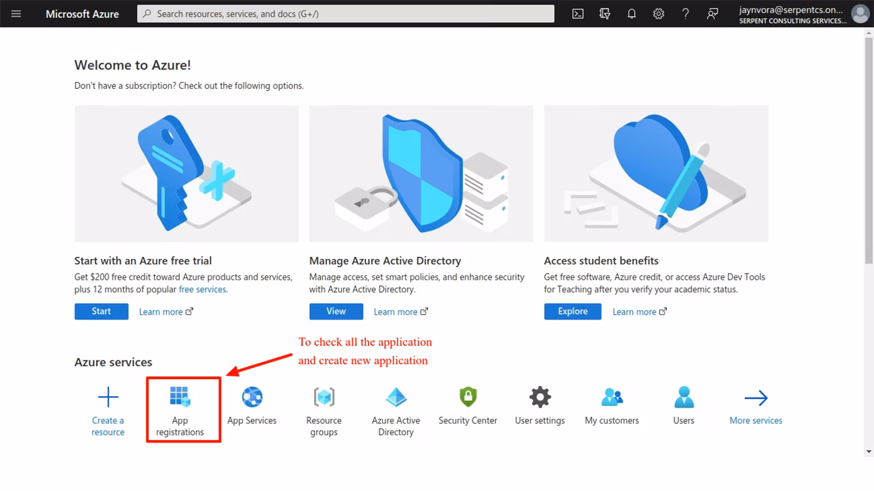Screen dimensions: 874x491
Task: Open Learn more under Azure free trial
Action: [166, 312]
